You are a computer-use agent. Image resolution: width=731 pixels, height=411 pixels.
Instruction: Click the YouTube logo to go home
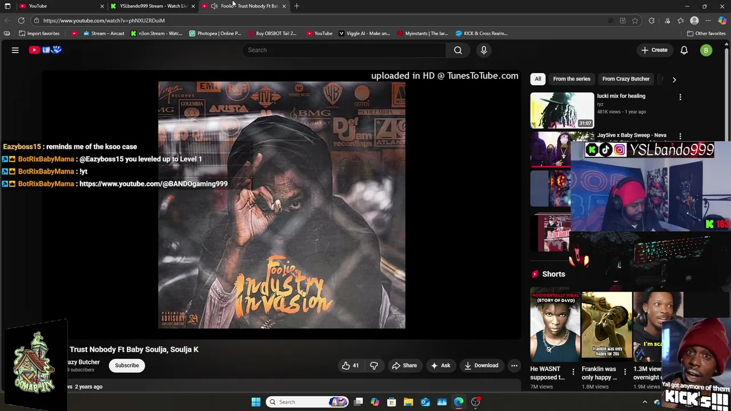(x=45, y=50)
